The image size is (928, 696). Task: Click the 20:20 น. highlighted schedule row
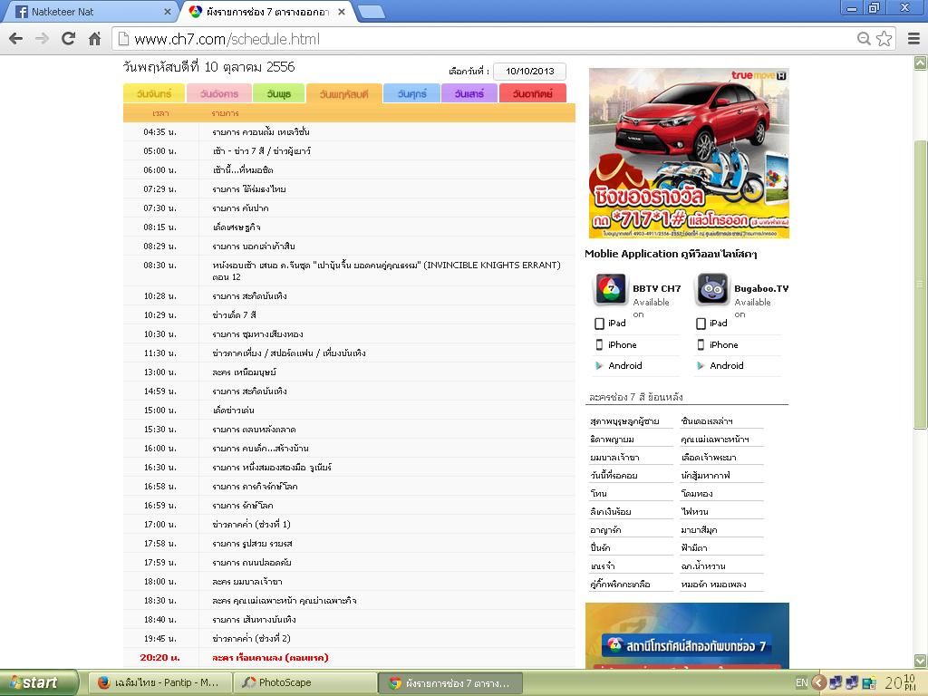tap(349, 658)
